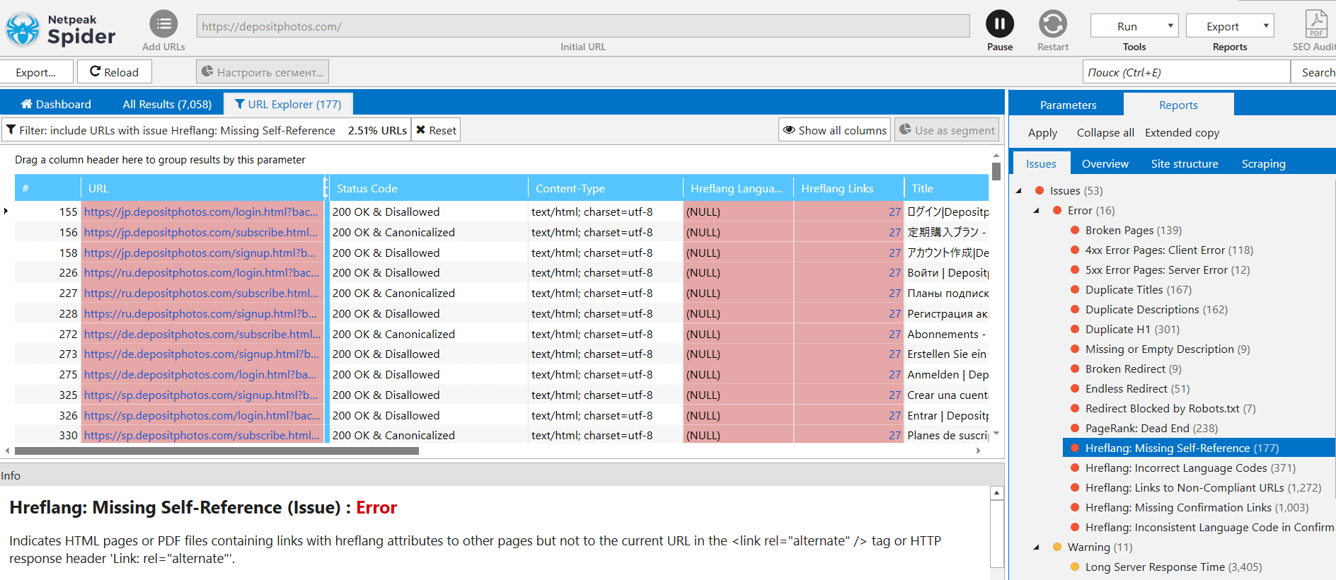
Task: Select Duplicate Descriptions (162) issue
Action: (x=1156, y=309)
